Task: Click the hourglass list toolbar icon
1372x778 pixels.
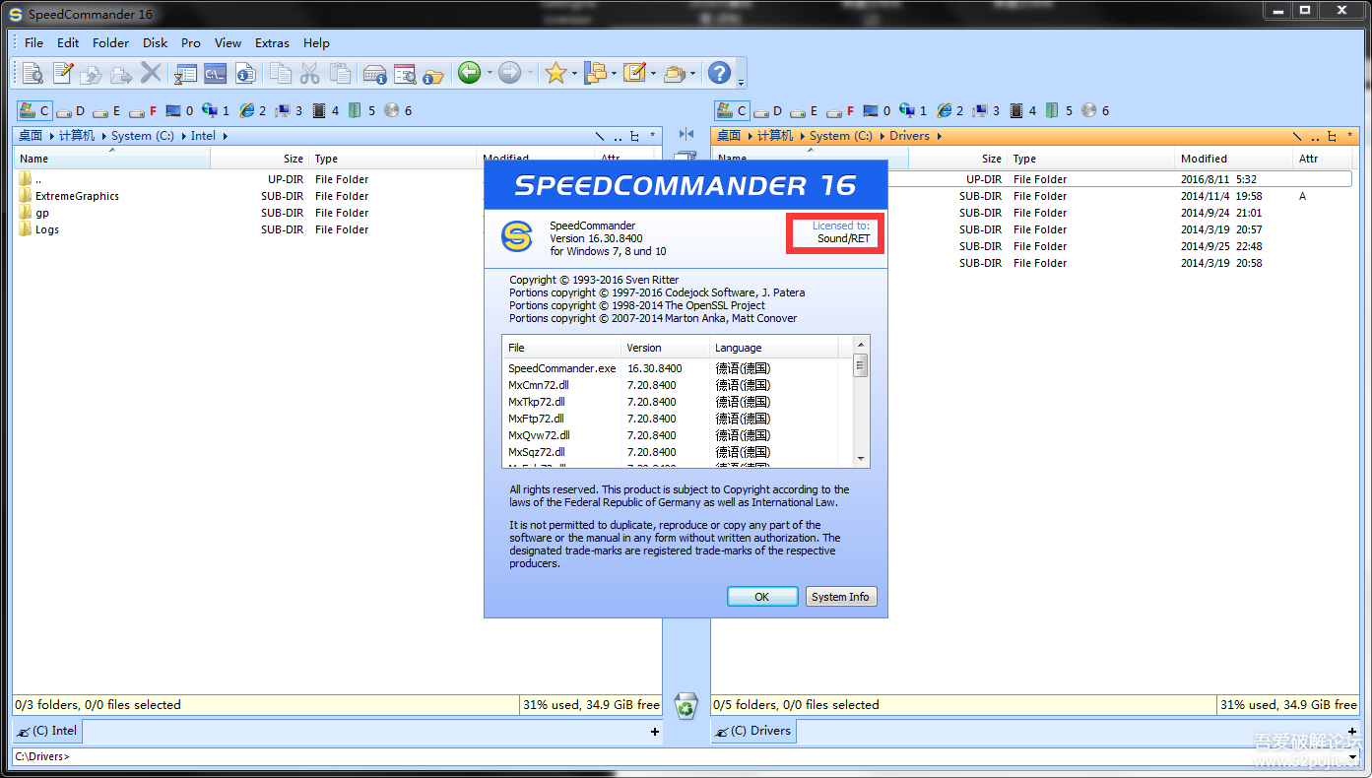Action: (x=185, y=73)
